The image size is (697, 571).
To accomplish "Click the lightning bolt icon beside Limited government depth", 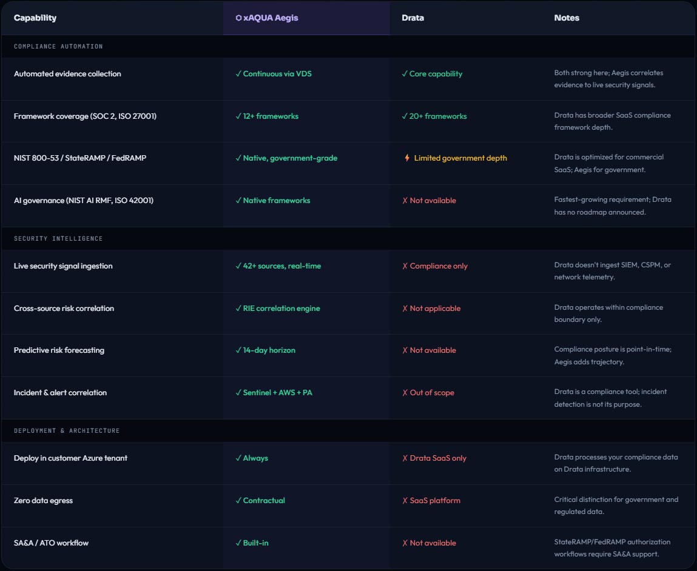I will click(x=406, y=158).
